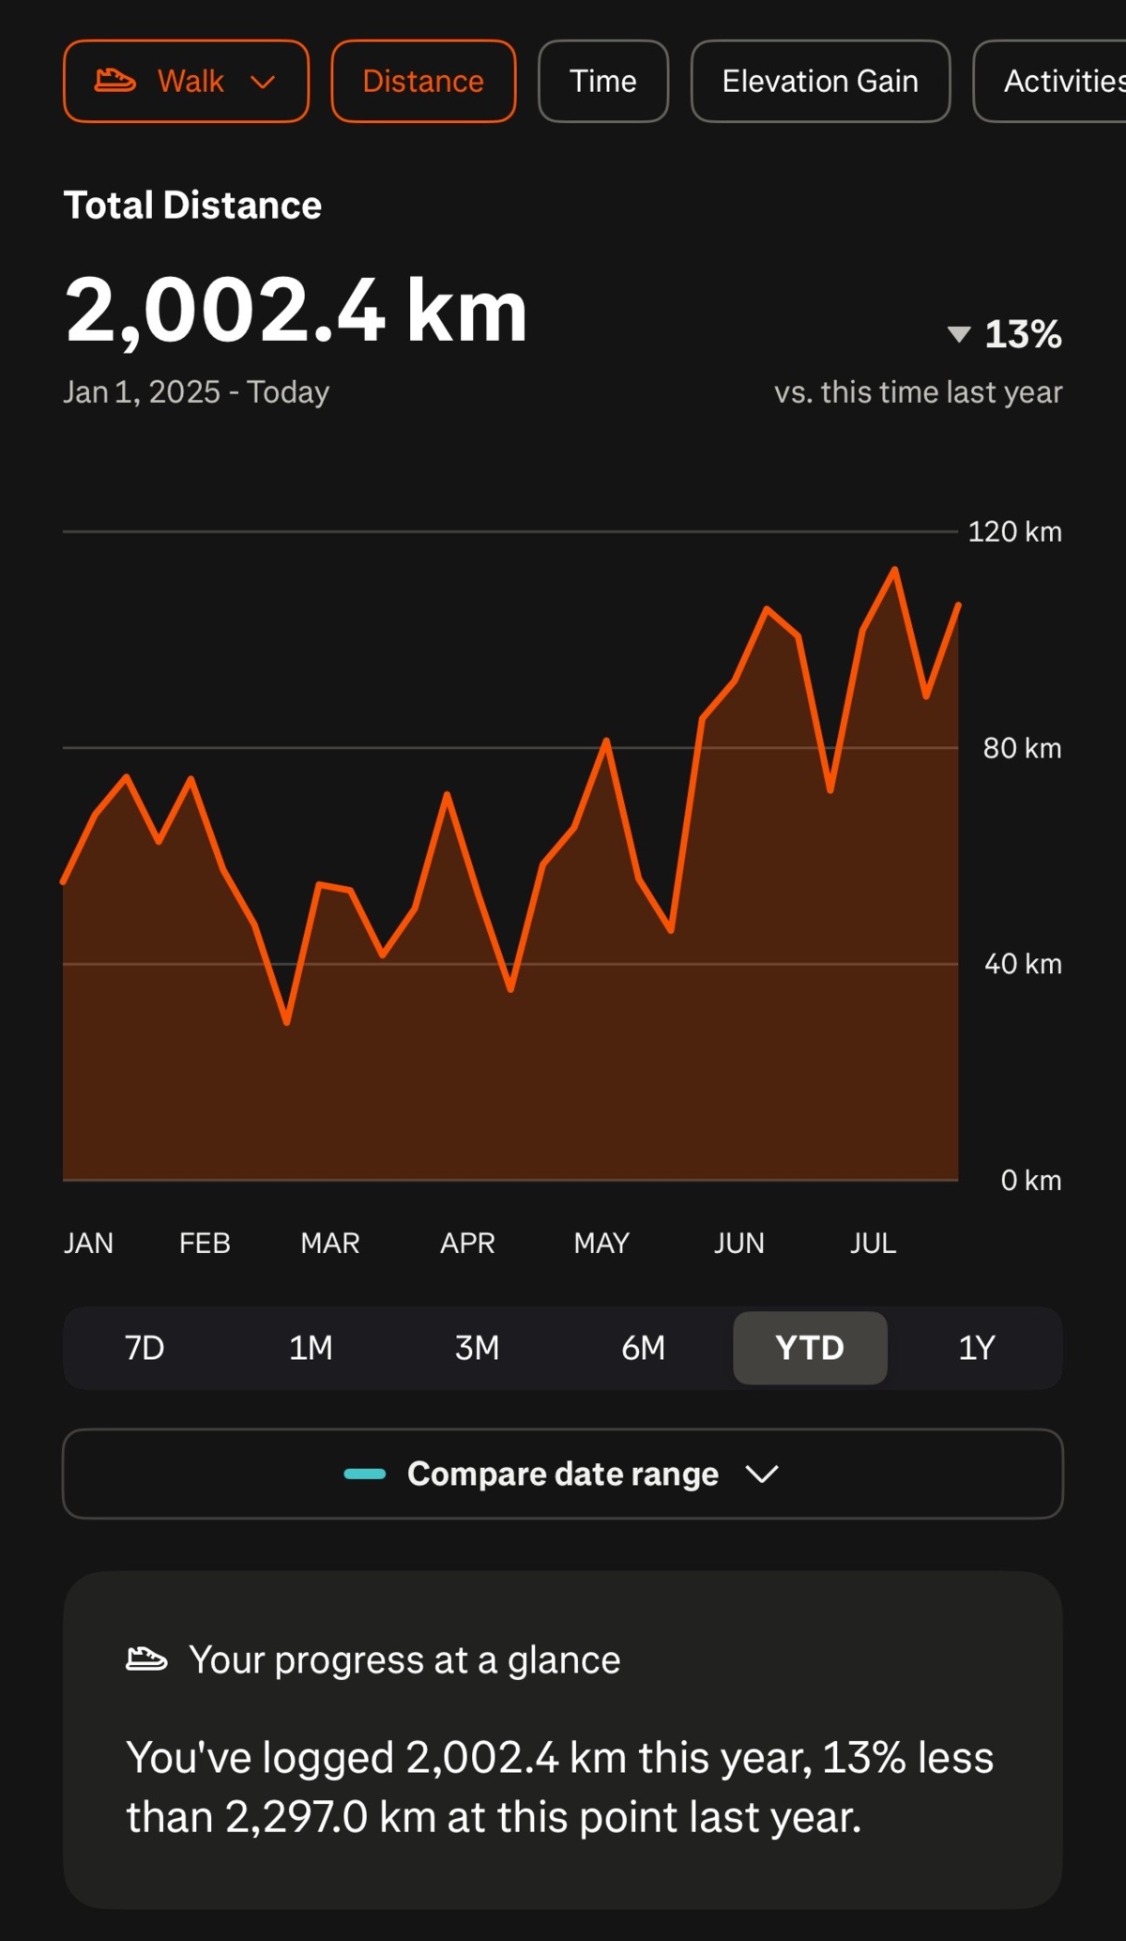Image resolution: width=1126 pixels, height=1941 pixels.
Task: Tap the 13% change percentage label
Action: click(1023, 334)
